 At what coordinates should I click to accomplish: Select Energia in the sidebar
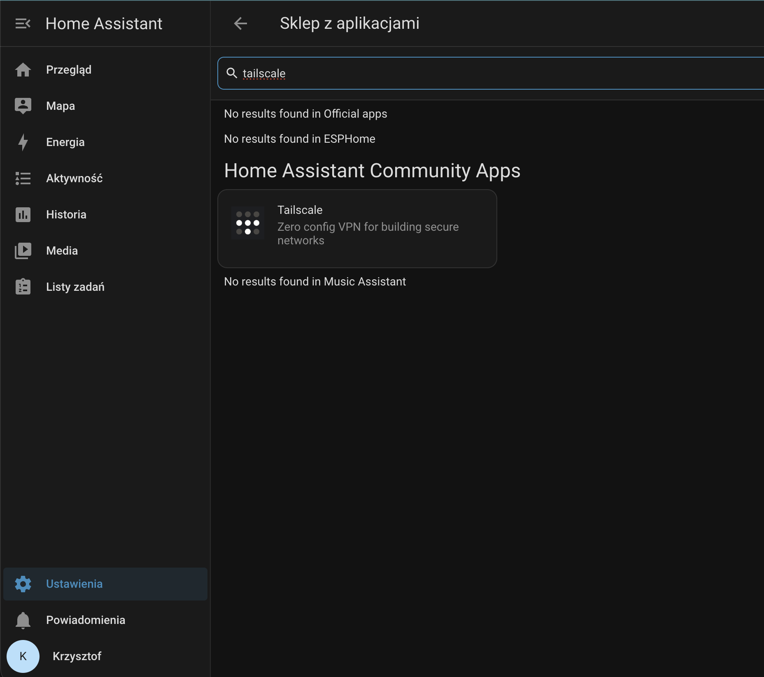105,142
